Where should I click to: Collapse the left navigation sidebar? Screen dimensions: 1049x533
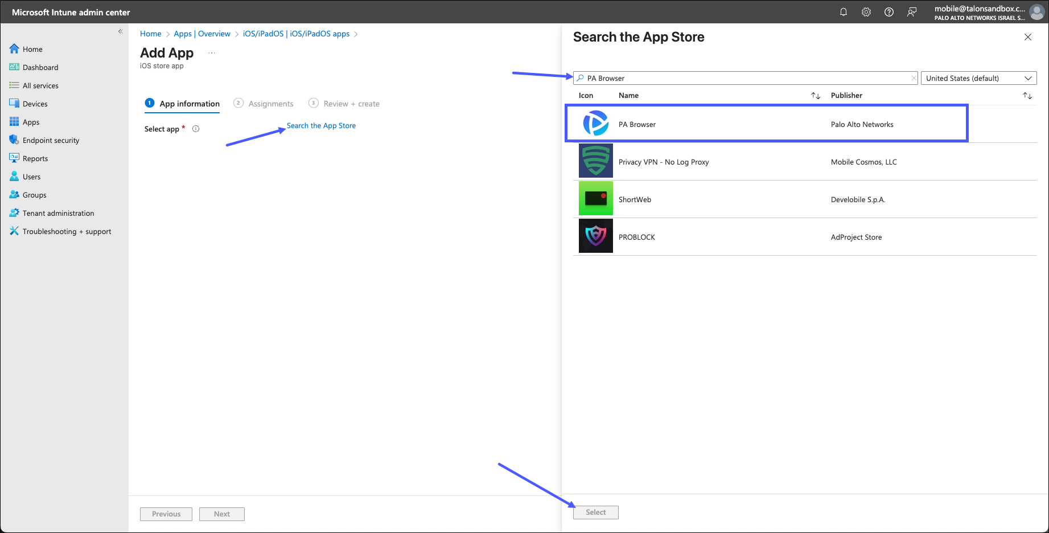coord(120,31)
